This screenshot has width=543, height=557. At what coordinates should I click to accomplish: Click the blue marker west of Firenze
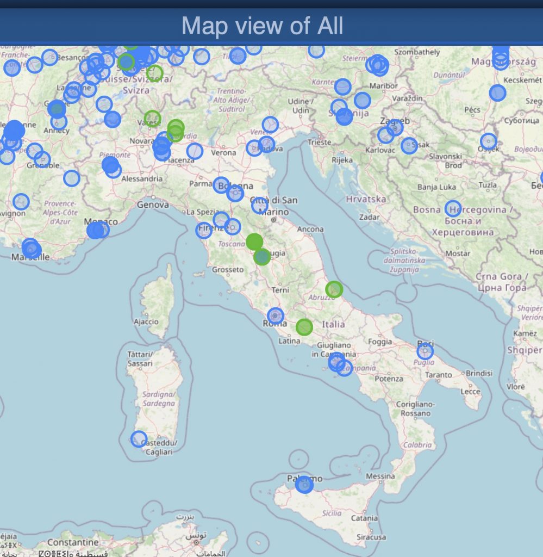tap(204, 230)
